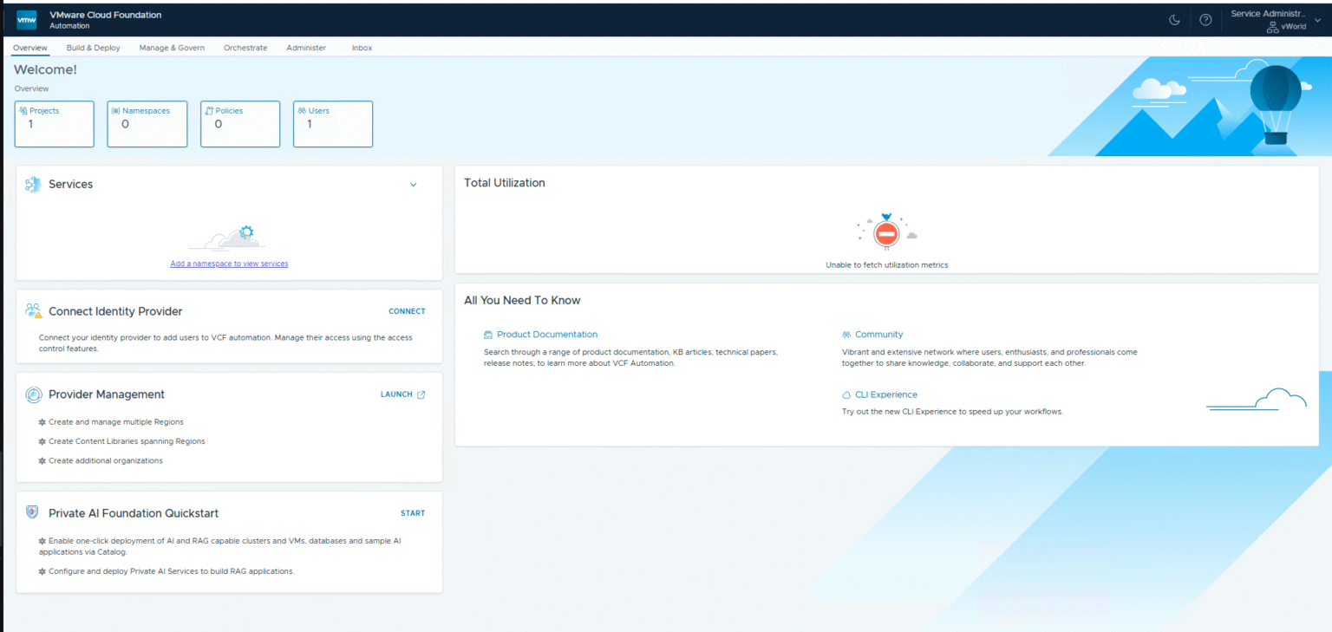This screenshot has height=632, width=1332.
Task: Collapse the Services panel chevron
Action: point(413,185)
